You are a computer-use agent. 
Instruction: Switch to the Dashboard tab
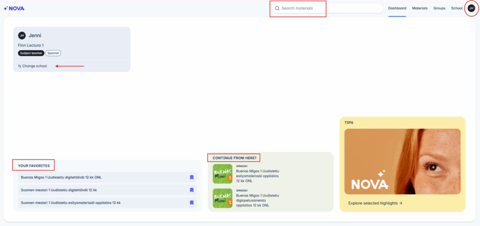397,8
